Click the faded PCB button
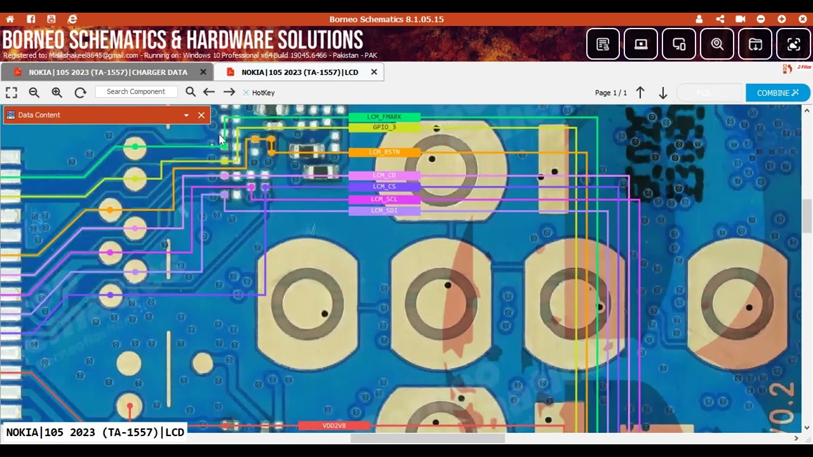Viewport: 813px width, 457px height. (x=709, y=93)
